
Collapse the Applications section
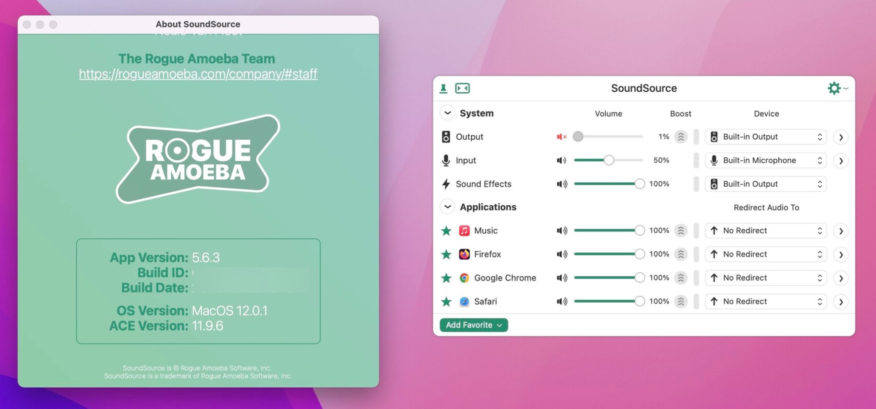(447, 207)
